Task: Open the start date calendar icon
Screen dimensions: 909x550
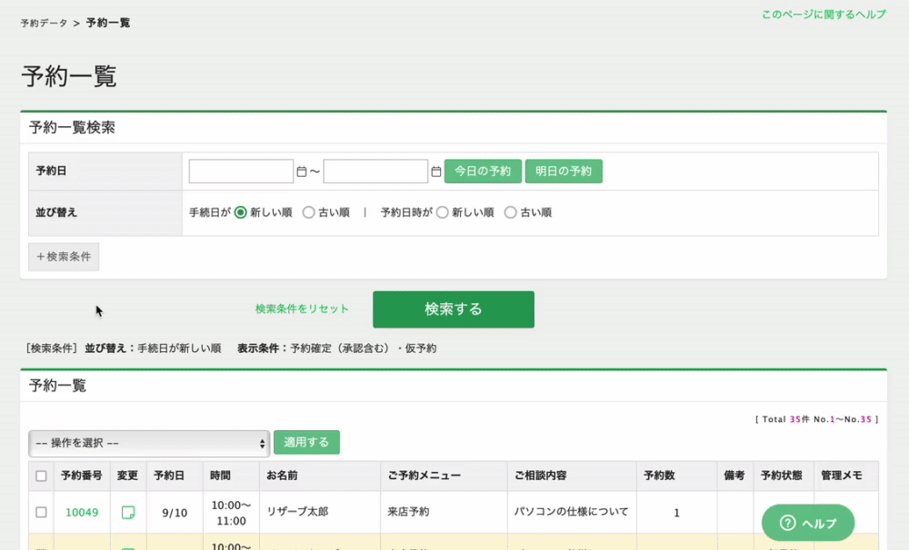Action: pos(302,172)
